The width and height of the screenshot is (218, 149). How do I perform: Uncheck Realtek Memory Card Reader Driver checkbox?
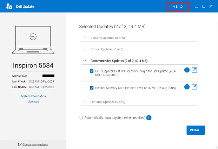coord(92,88)
